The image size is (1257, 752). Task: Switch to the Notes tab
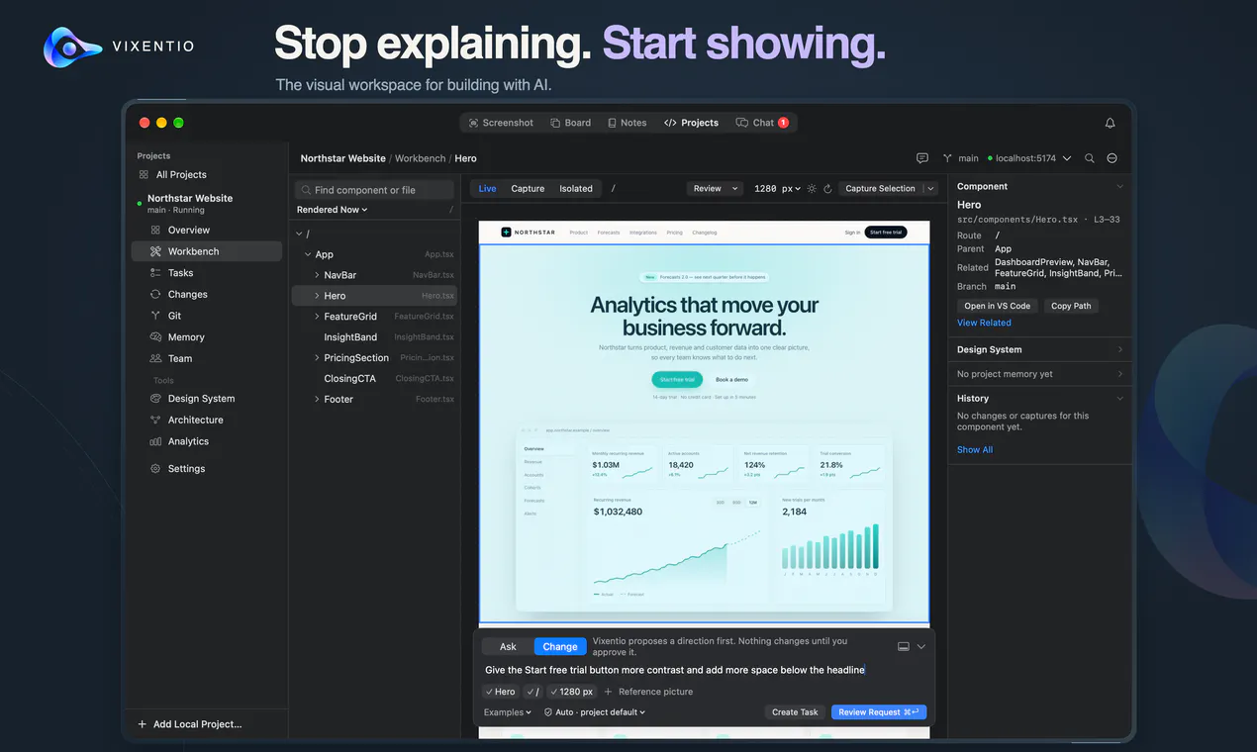(626, 123)
